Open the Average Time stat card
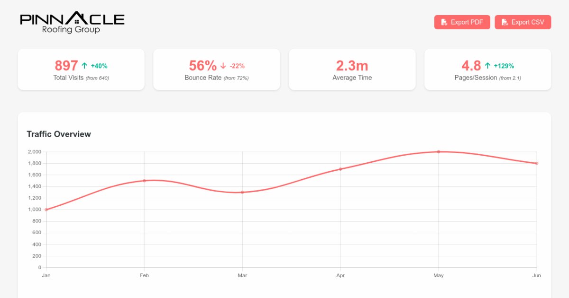The height and width of the screenshot is (298, 569). [x=352, y=70]
